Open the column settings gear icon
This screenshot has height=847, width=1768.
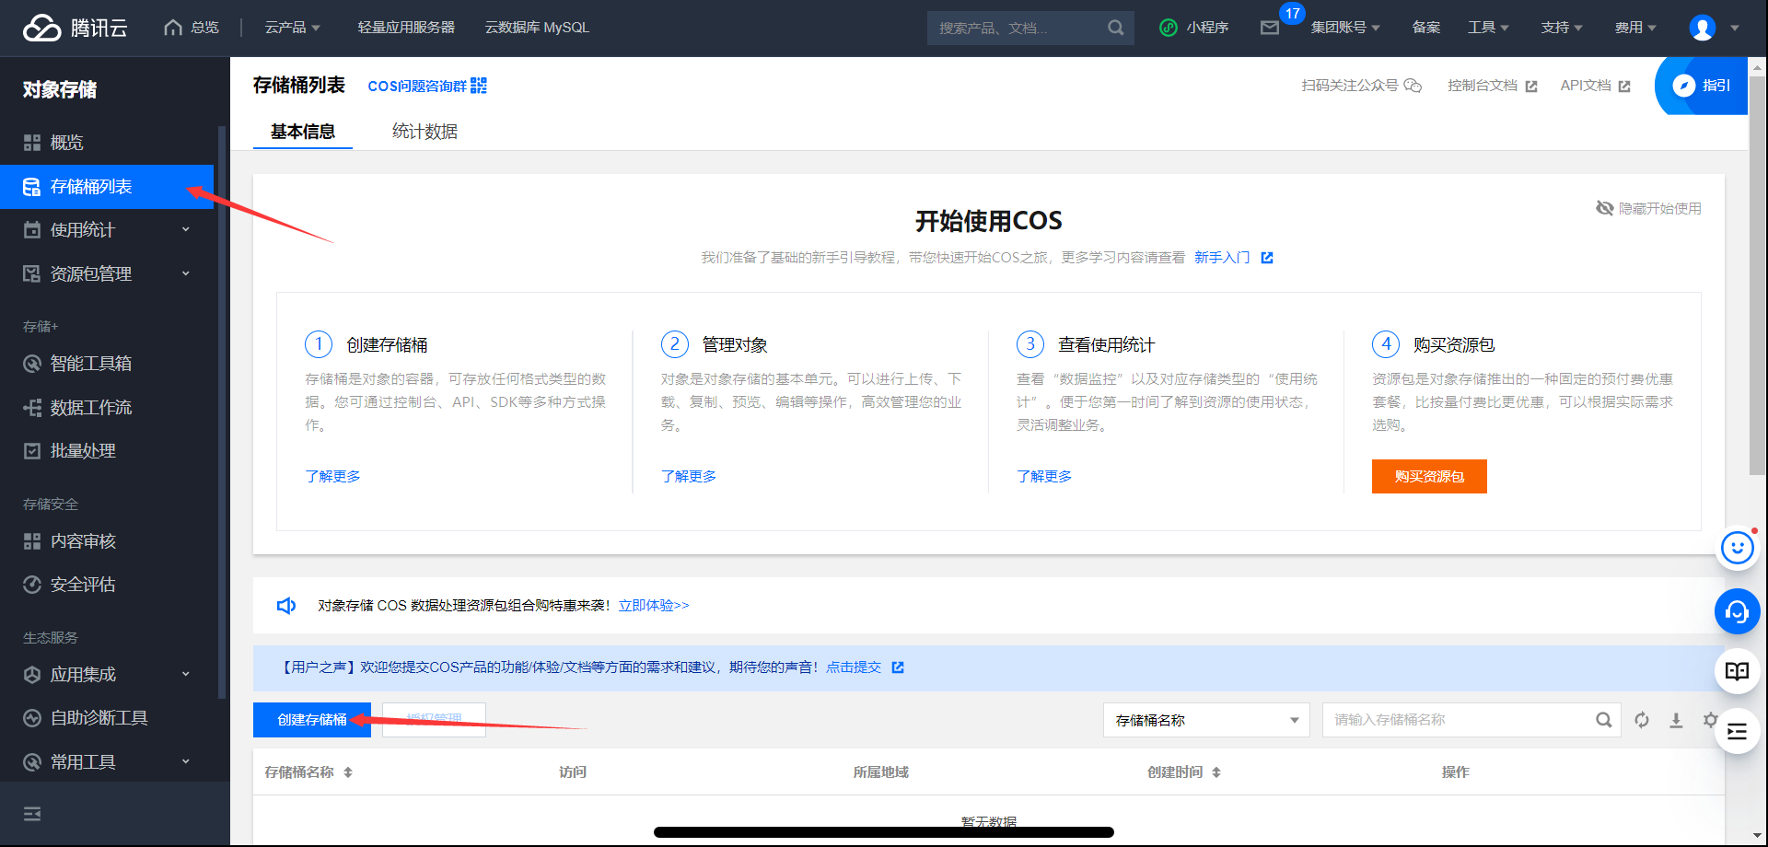tap(1711, 720)
